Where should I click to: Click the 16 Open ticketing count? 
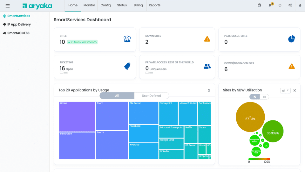[x=66, y=68]
